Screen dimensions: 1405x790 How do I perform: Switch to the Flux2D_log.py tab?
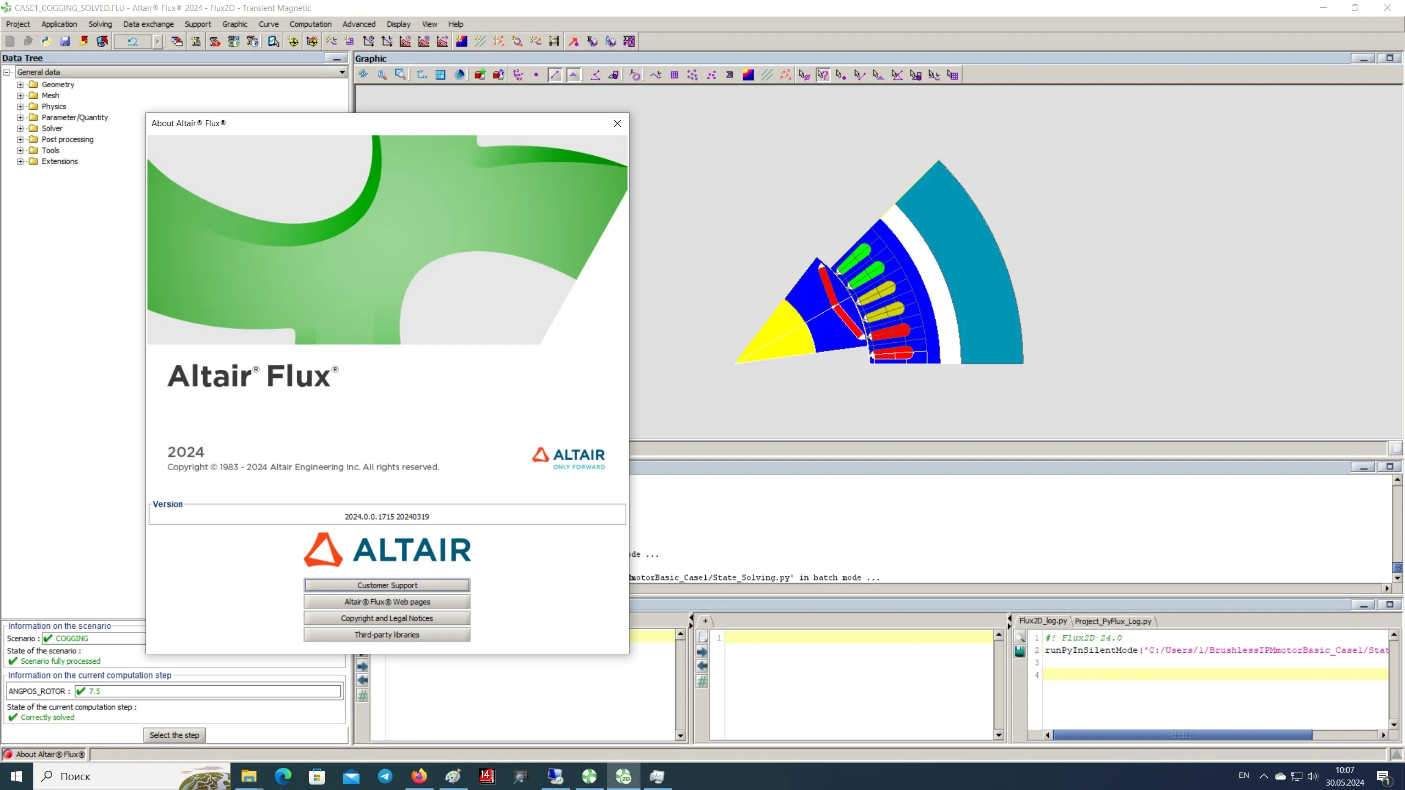point(1042,621)
